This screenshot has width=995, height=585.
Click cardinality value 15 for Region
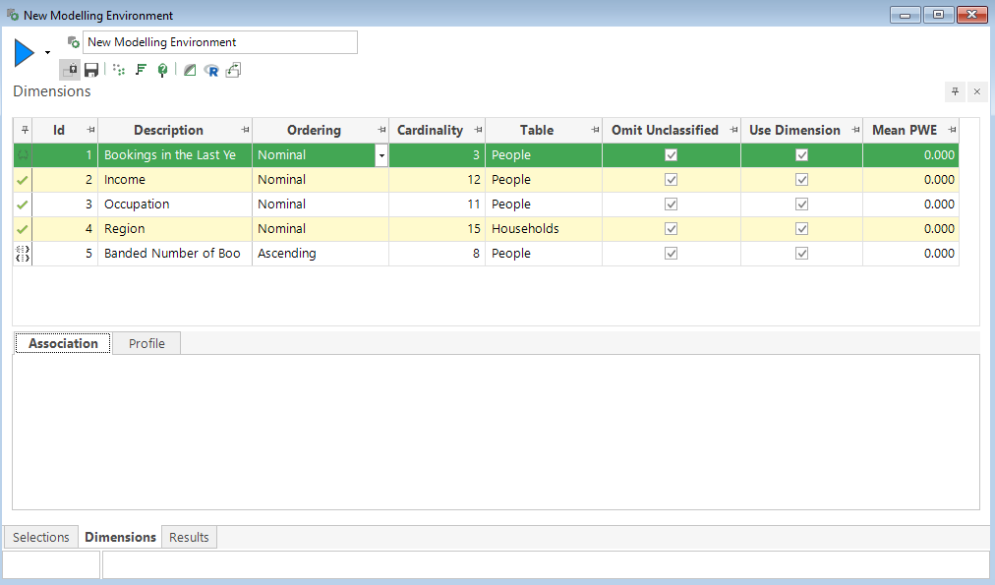pyautogui.click(x=438, y=228)
